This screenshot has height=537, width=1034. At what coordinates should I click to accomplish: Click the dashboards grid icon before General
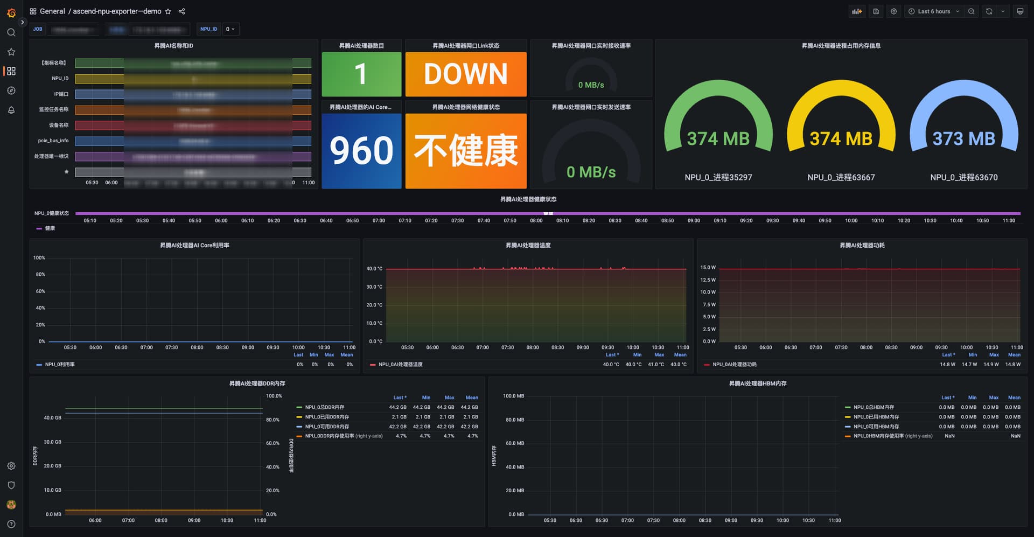tap(33, 11)
